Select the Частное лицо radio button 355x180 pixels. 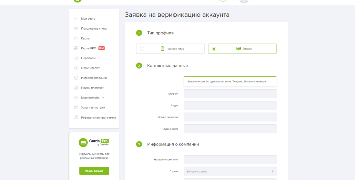point(142,49)
